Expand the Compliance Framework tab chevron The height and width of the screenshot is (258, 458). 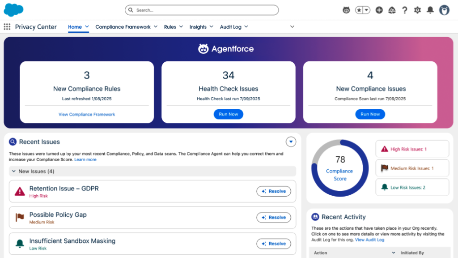[x=156, y=27]
